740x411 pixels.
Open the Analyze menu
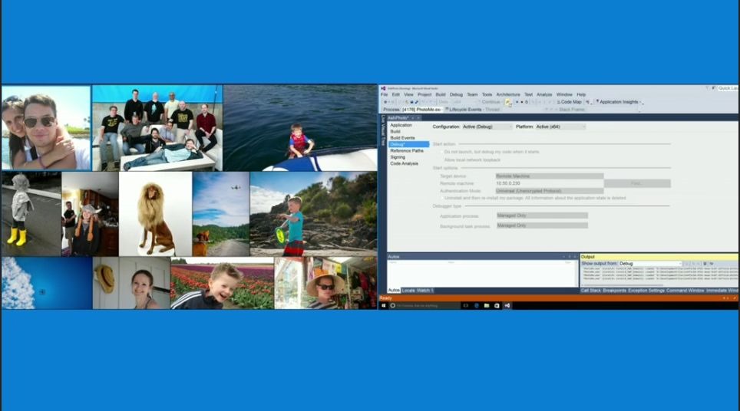(544, 95)
